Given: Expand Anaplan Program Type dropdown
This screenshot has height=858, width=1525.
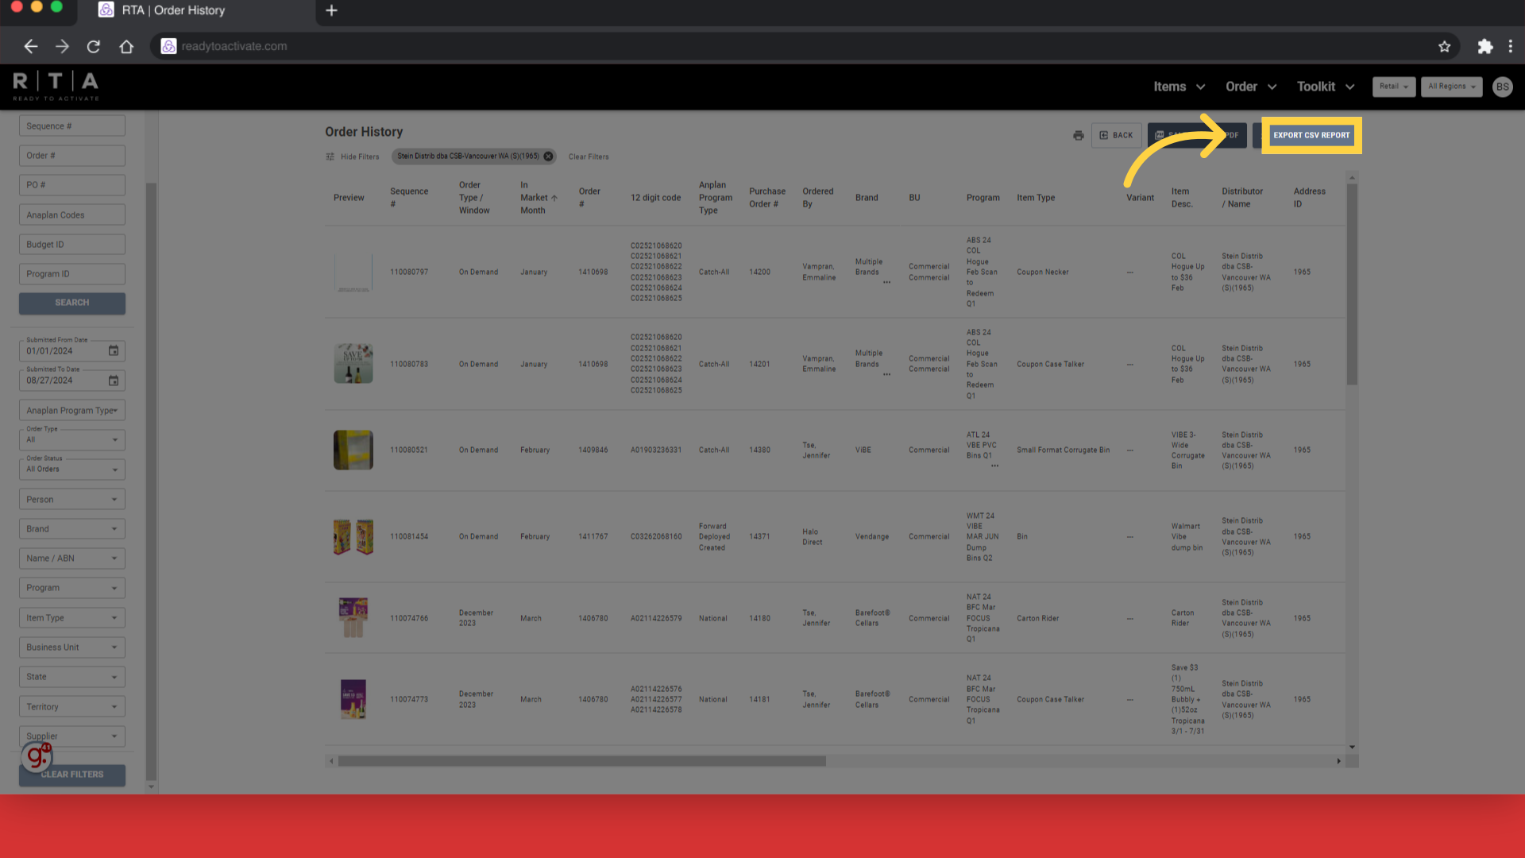Looking at the screenshot, I should (x=72, y=411).
